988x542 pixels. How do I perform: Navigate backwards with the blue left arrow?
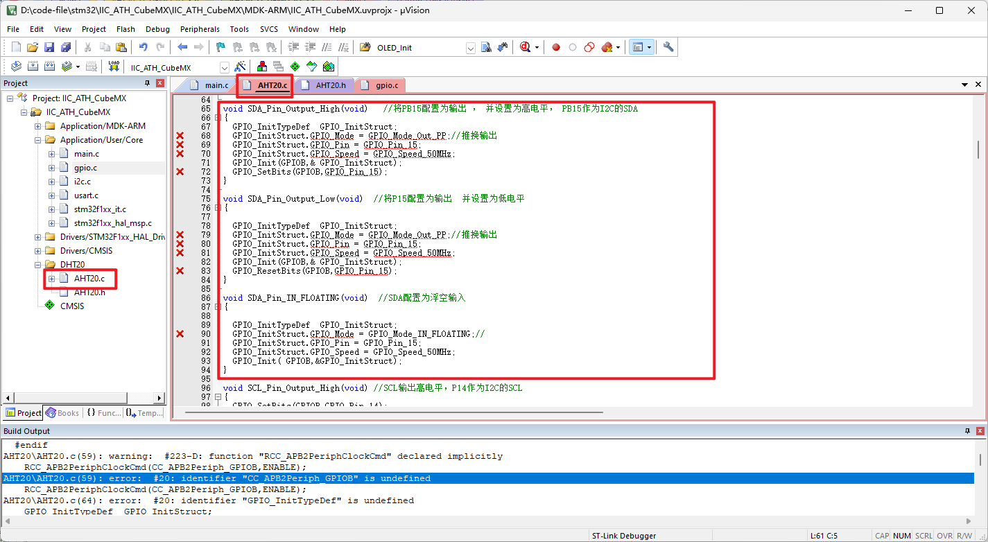pyautogui.click(x=182, y=47)
